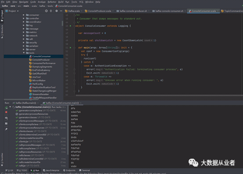Toggle the Favorites side tool button
The width and height of the screenshot is (243, 174).
point(2,160)
